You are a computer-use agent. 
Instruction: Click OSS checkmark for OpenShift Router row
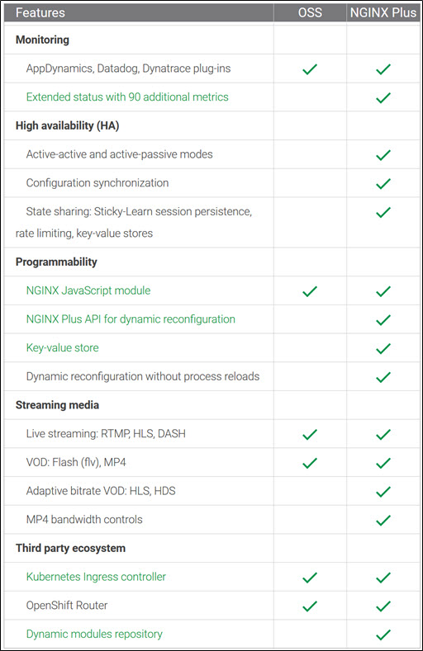click(x=310, y=606)
